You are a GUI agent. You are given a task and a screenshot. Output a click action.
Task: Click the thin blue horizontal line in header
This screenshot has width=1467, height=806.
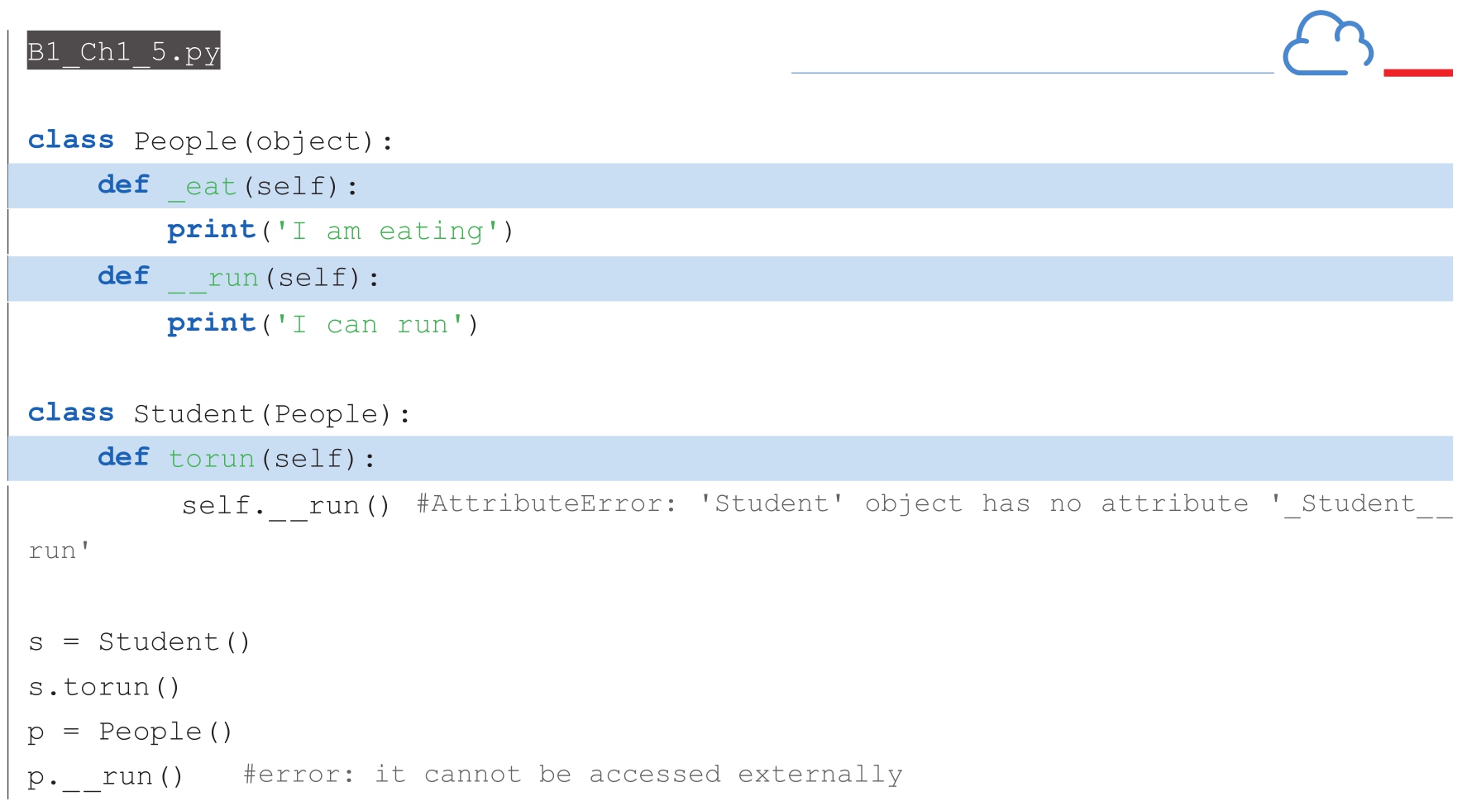1031,73
